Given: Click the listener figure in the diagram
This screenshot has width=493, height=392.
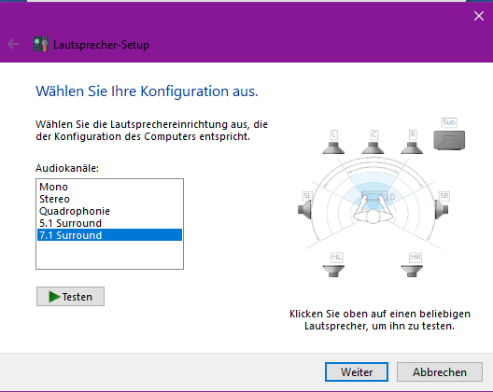Looking at the screenshot, I should (373, 209).
